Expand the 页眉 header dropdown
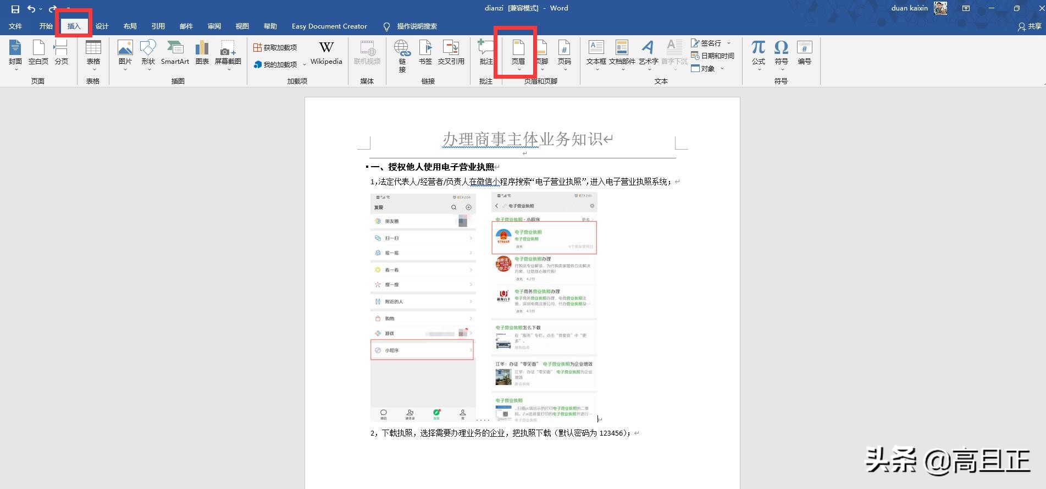The image size is (1046, 489). pos(519,70)
